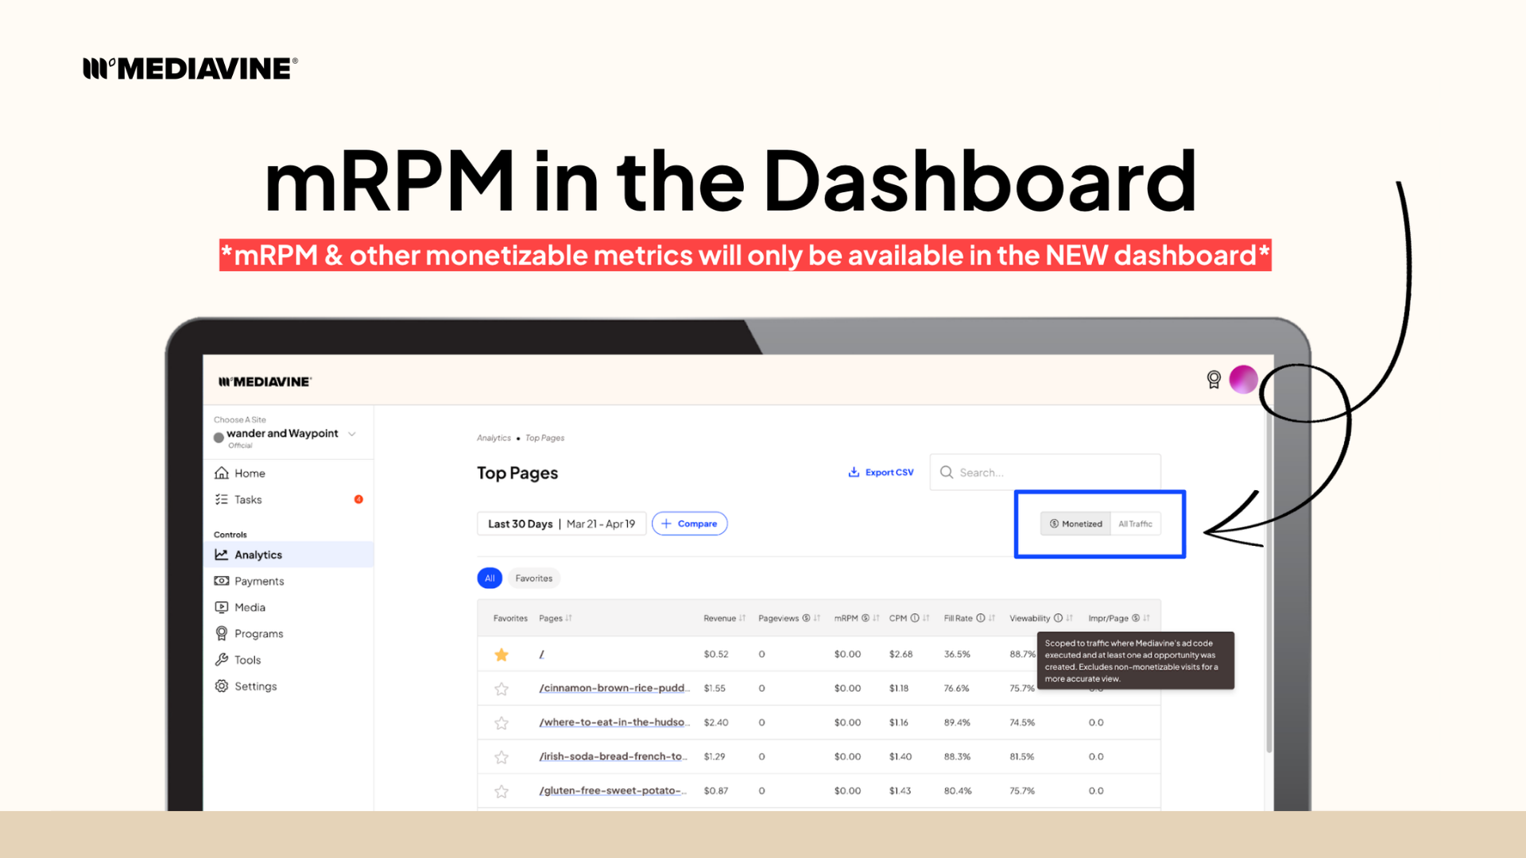Click the Top Pages breadcrumb
Viewport: 1526px width, 858px height.
pos(544,438)
